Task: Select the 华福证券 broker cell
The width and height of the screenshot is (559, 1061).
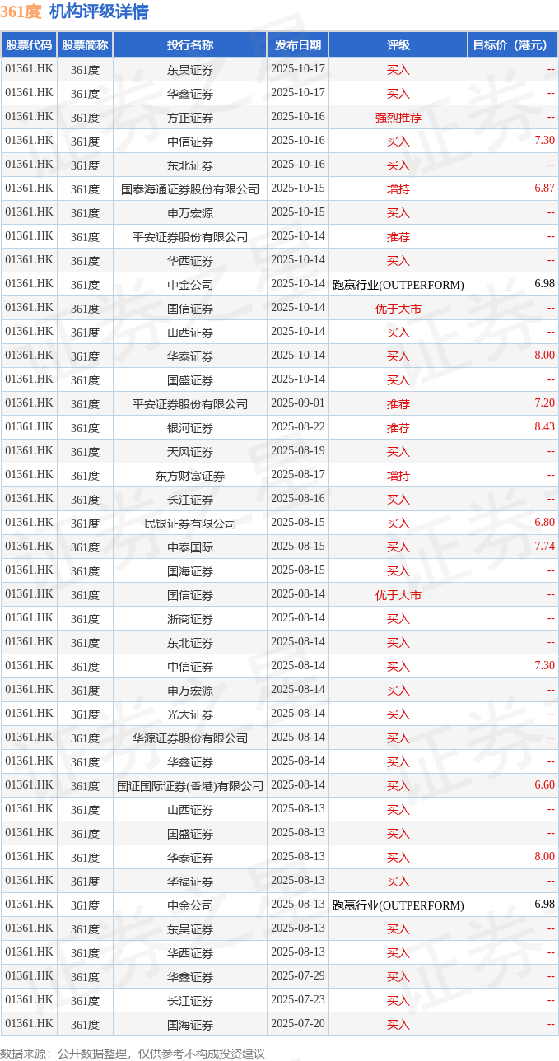Action: [190, 882]
